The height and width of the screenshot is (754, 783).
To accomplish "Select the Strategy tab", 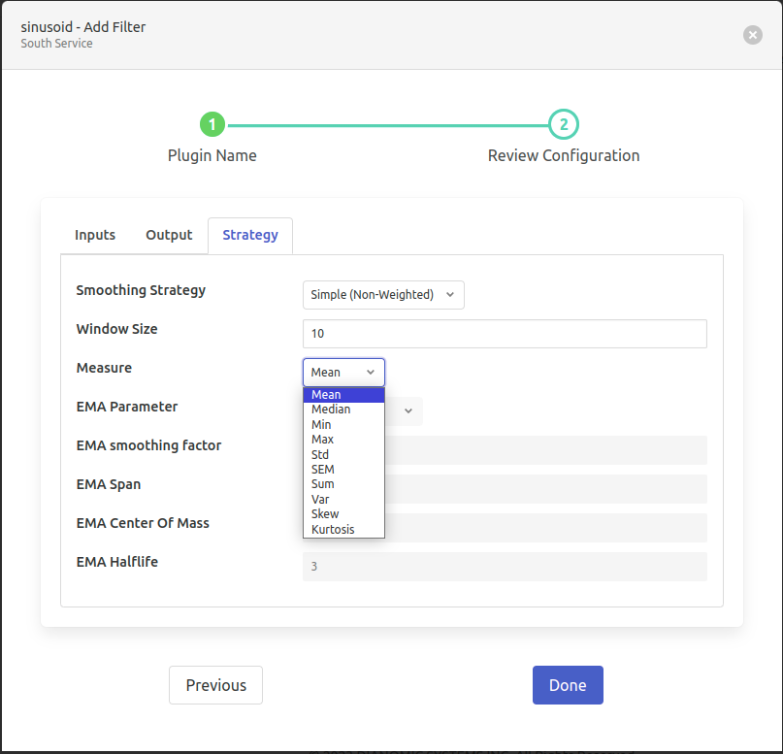I will pyautogui.click(x=250, y=235).
